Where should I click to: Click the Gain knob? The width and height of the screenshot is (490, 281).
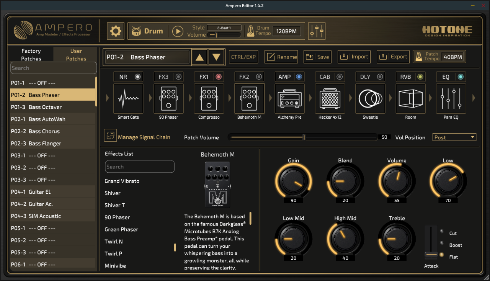(293, 182)
